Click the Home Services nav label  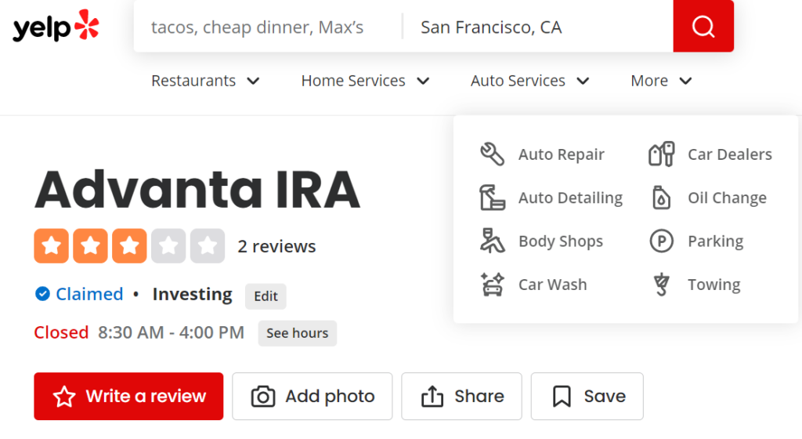pyautogui.click(x=353, y=81)
